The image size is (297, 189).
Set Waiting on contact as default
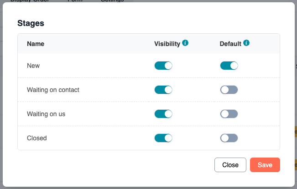[x=229, y=90]
